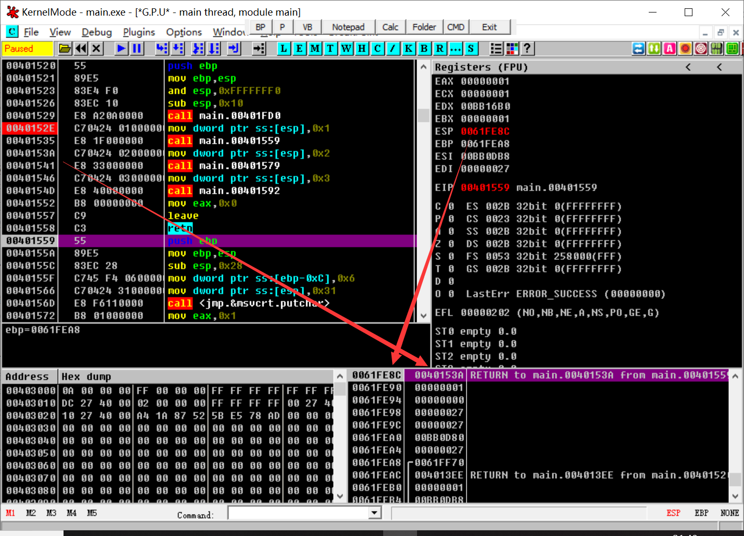Launch Notepad from the shortcut bar
Screen dimensions: 744x536
coord(348,27)
